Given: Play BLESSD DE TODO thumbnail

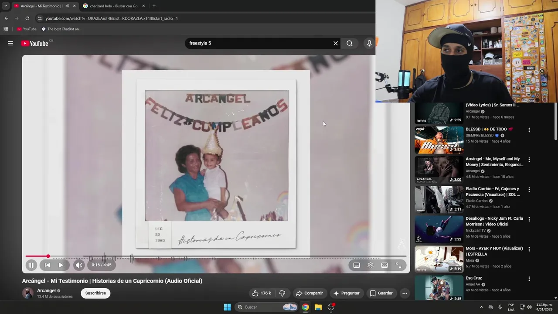Looking at the screenshot, I should click(439, 140).
